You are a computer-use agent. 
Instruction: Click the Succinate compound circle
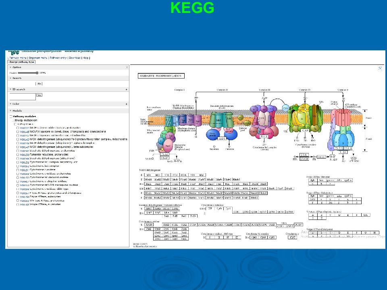(214, 147)
